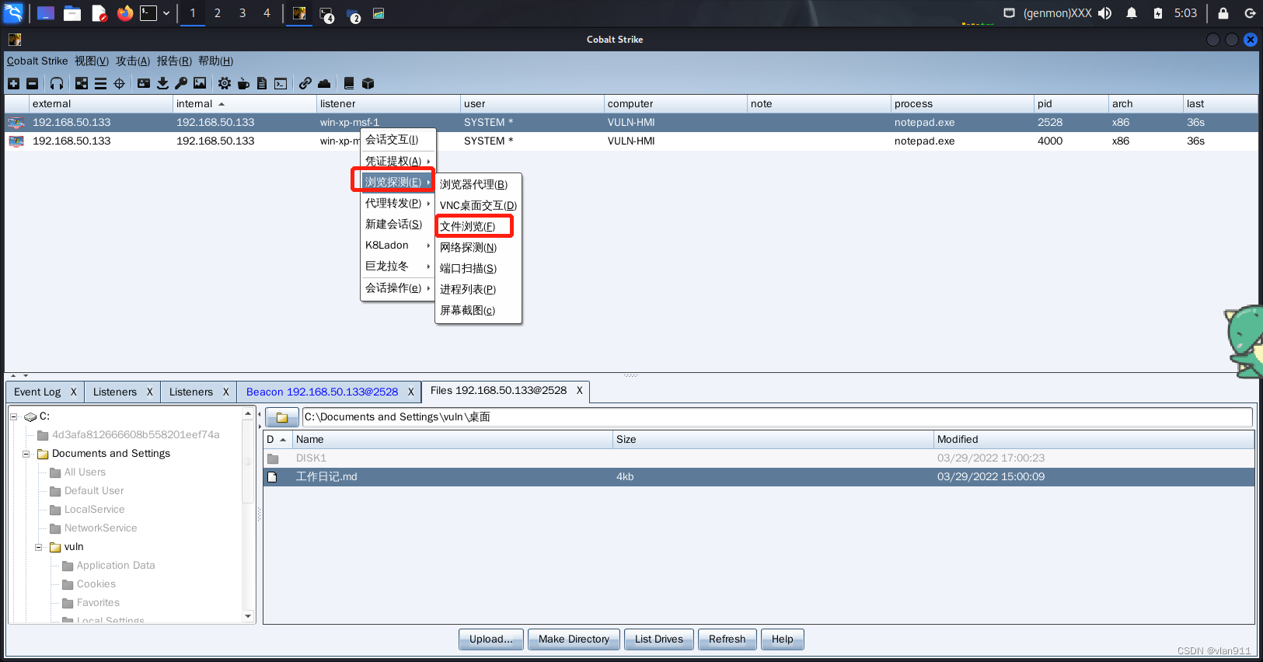Select DISK1 folder row
The width and height of the screenshot is (1263, 662).
click(x=759, y=458)
